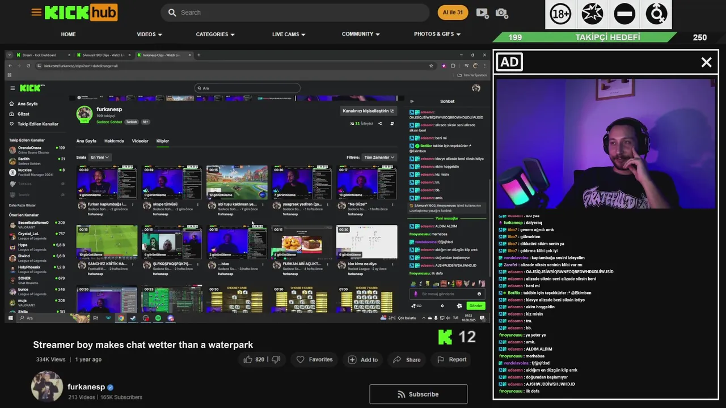The width and height of the screenshot is (726, 408).
Task: Click the video upload icon in header
Action: [482, 12]
